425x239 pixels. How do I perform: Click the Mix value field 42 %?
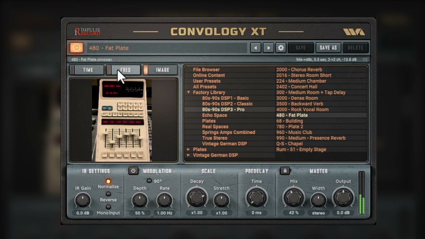(x=294, y=213)
